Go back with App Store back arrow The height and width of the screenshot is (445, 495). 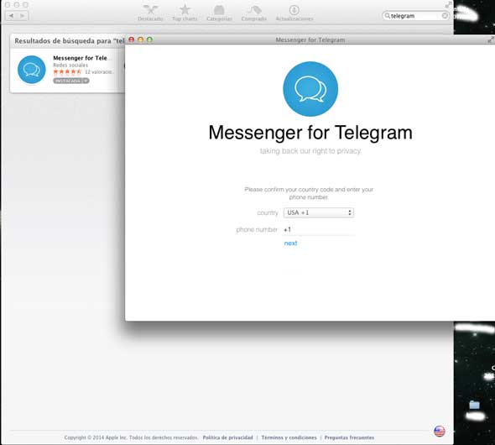pos(11,15)
